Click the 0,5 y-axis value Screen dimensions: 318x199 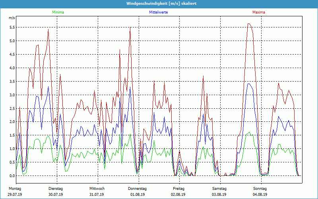12,162
